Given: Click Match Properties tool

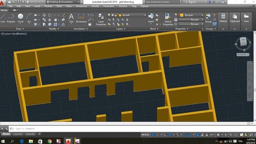Looking at the screenshot, I should click(168, 20).
